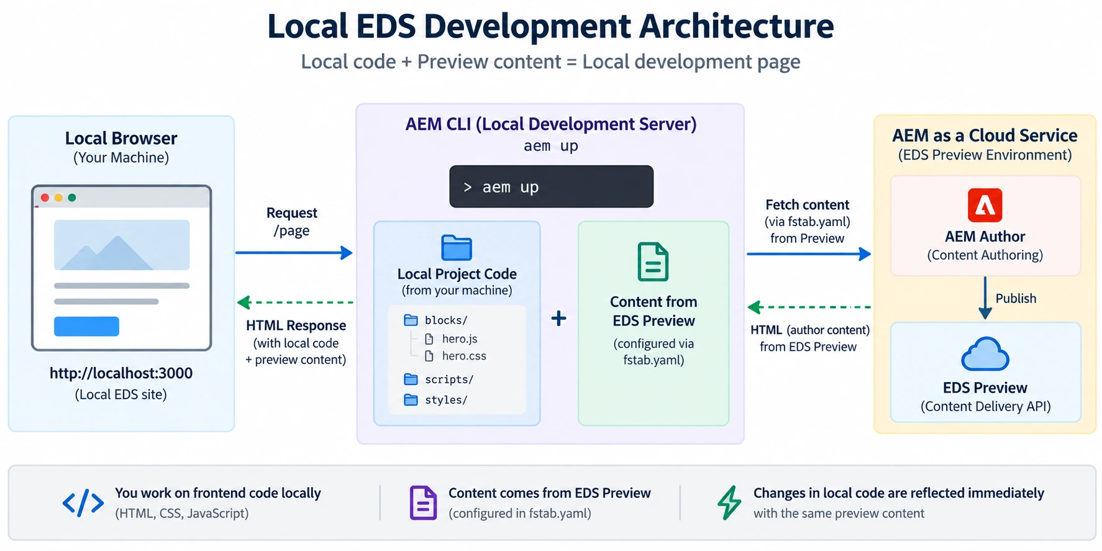Click the (EDS Preview Environment) caption
This screenshot has height=551, width=1102.
(985, 155)
